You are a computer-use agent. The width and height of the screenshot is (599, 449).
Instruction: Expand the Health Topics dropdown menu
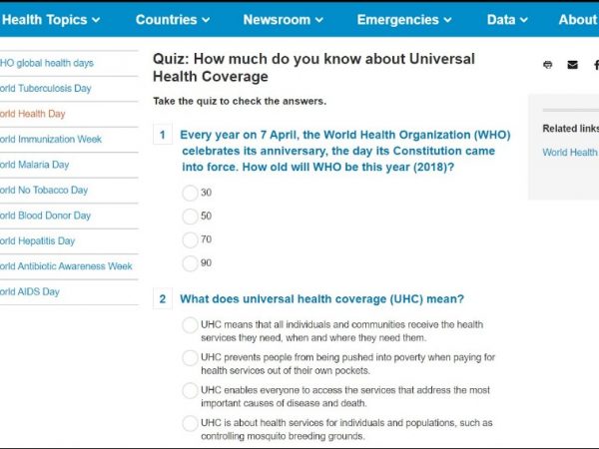coord(52,19)
